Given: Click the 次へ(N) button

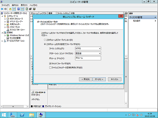Looking at the screenshot, I should point(100,79).
